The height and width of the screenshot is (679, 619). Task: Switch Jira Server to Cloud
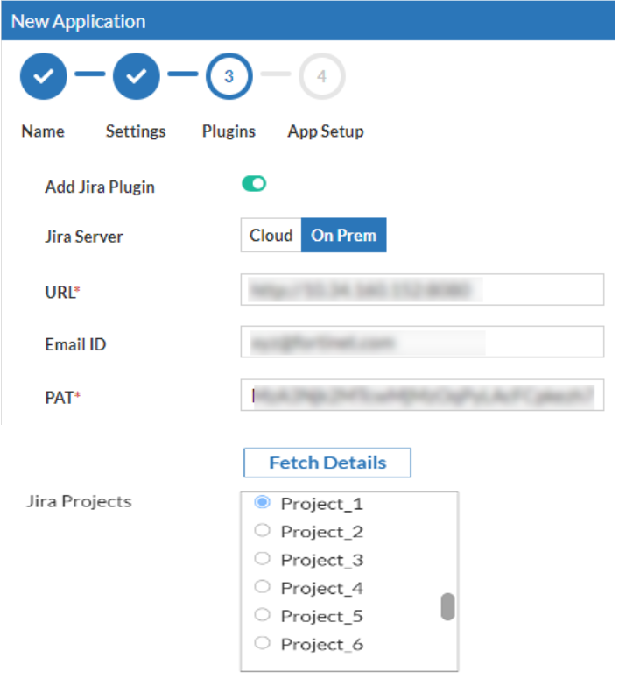(x=271, y=235)
